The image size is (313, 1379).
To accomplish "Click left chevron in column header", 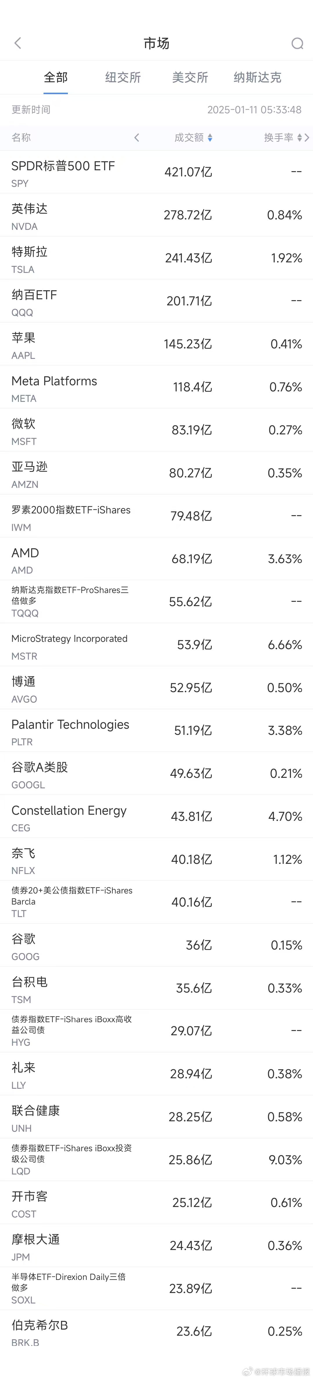I will [137, 137].
